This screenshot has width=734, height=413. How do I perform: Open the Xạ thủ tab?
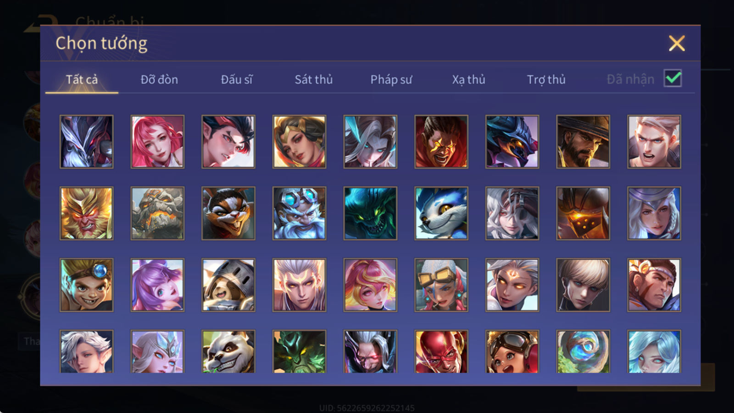(468, 80)
